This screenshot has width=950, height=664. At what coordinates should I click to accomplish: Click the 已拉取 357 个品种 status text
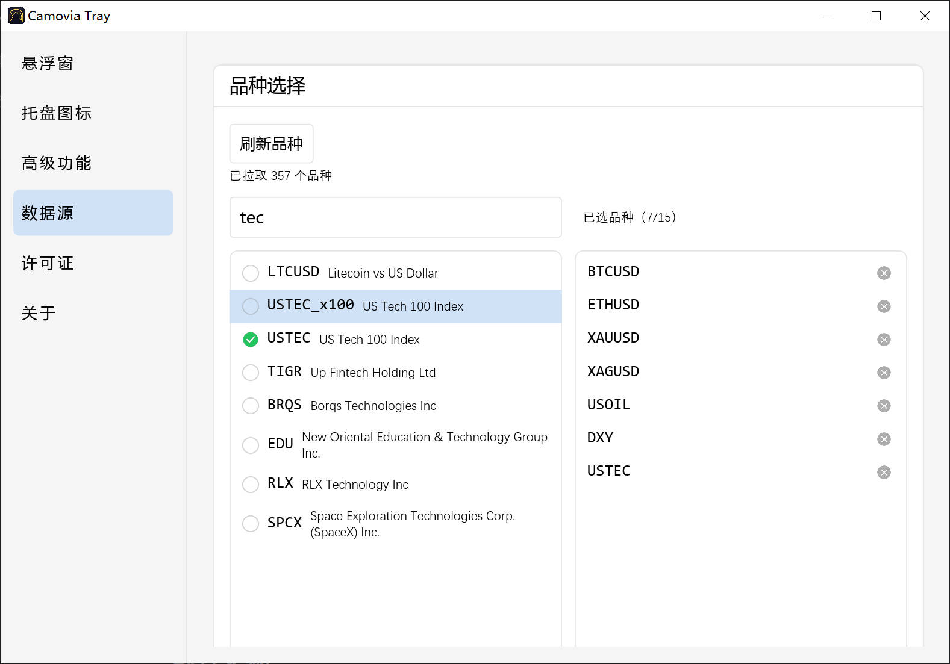[x=281, y=176]
